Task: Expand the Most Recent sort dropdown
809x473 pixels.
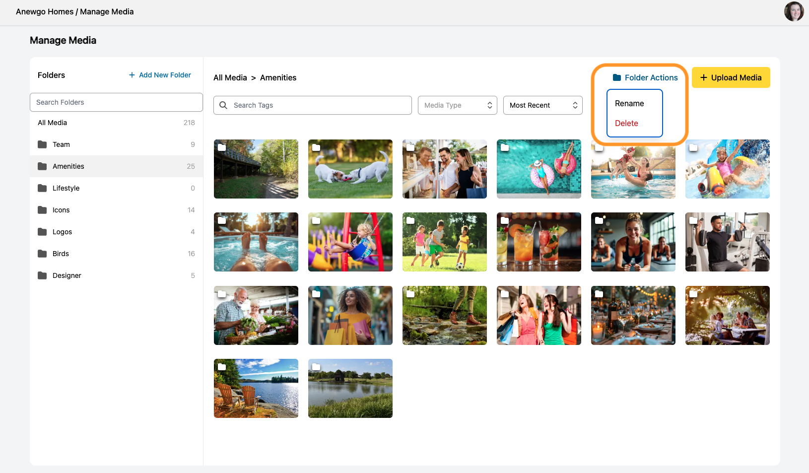Action: (x=542, y=105)
